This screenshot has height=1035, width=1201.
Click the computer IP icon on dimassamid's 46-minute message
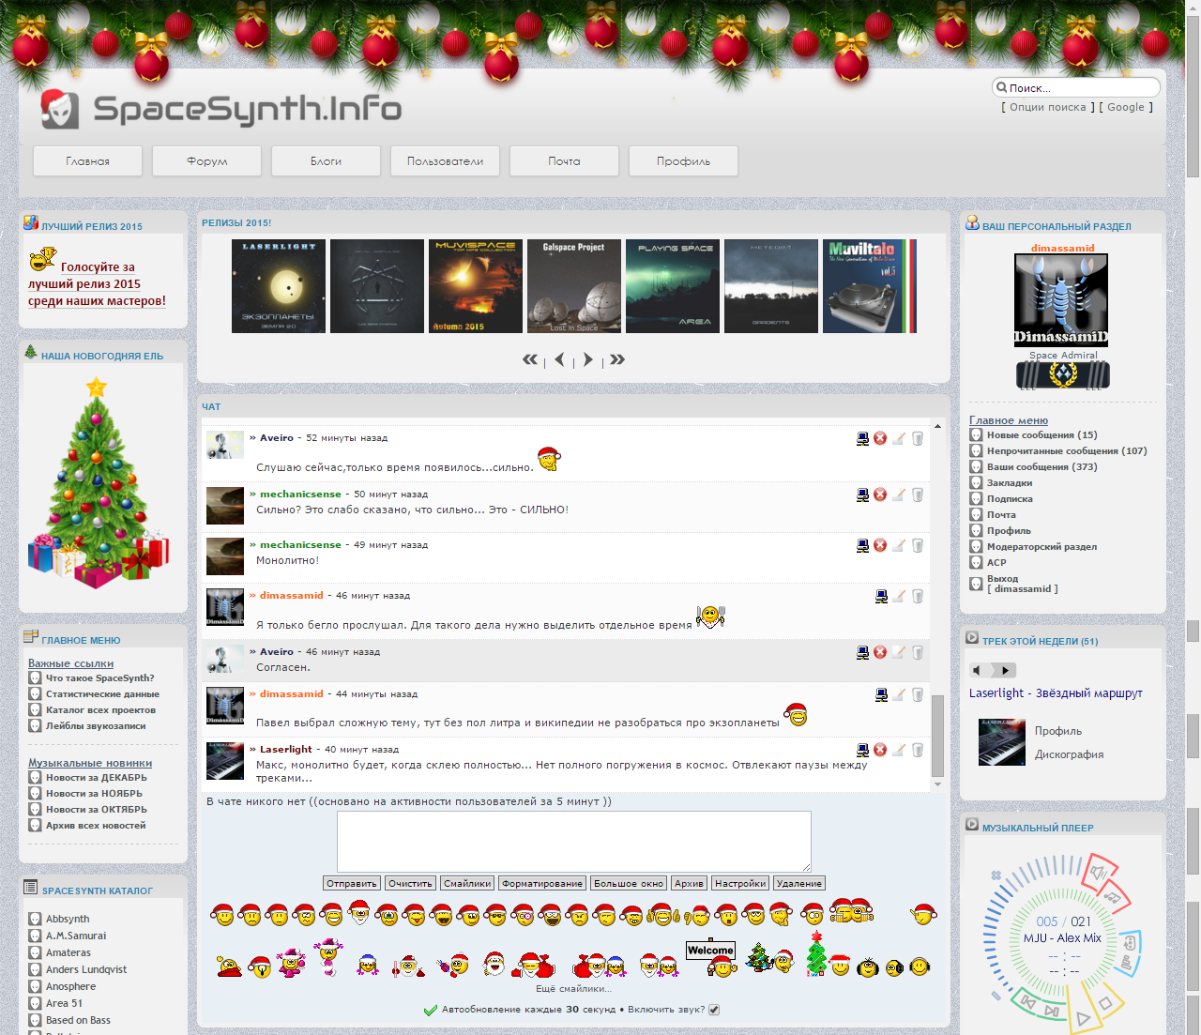[881, 596]
